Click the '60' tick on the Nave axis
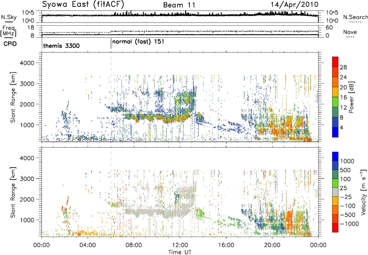The width and height of the screenshot is (368, 255). pos(329,28)
